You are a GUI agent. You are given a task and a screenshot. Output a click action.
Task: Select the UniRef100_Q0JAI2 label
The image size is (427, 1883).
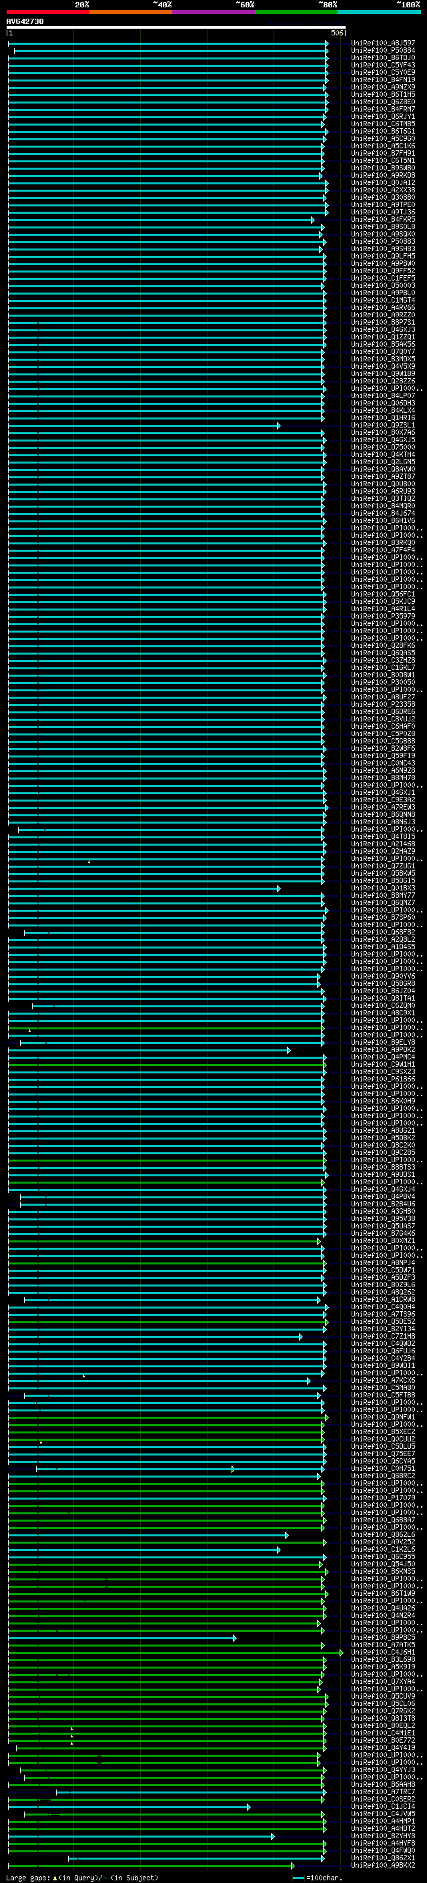(x=383, y=183)
